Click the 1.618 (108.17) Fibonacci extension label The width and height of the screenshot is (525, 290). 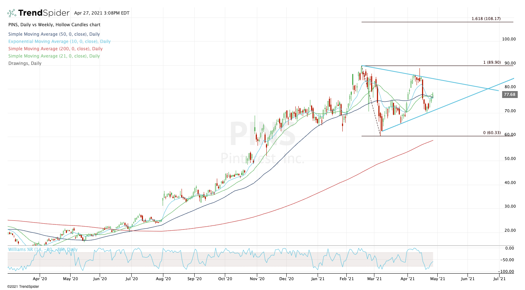point(486,19)
